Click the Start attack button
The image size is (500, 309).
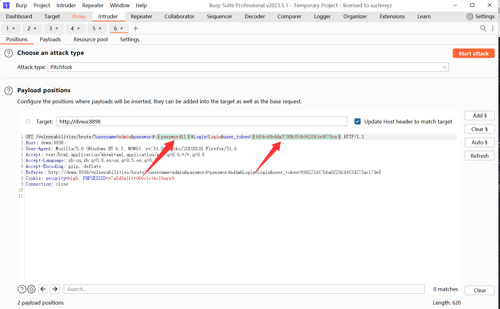(474, 54)
